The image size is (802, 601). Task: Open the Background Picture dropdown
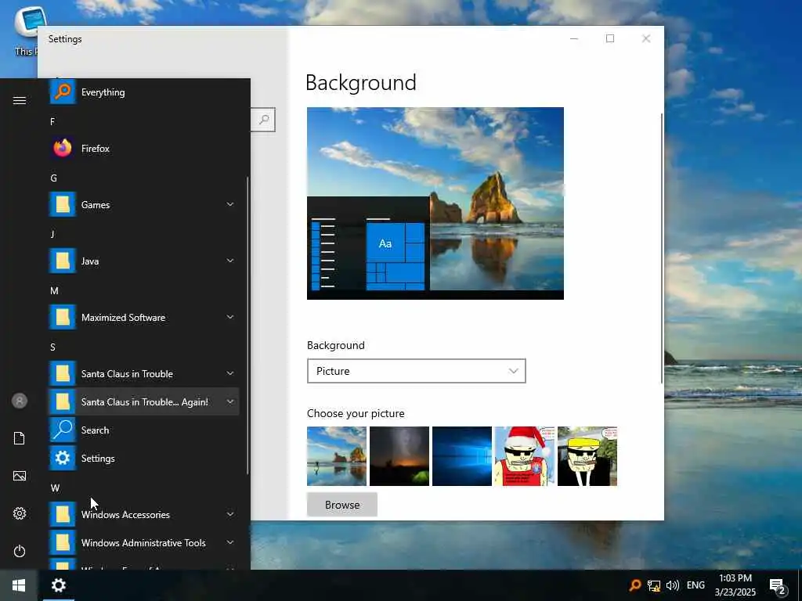(417, 371)
